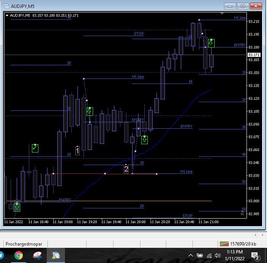Open the Snipping Tool taskbar icon
Image resolution: width=267 pixels, height=263 pixels.
[x=37, y=255]
